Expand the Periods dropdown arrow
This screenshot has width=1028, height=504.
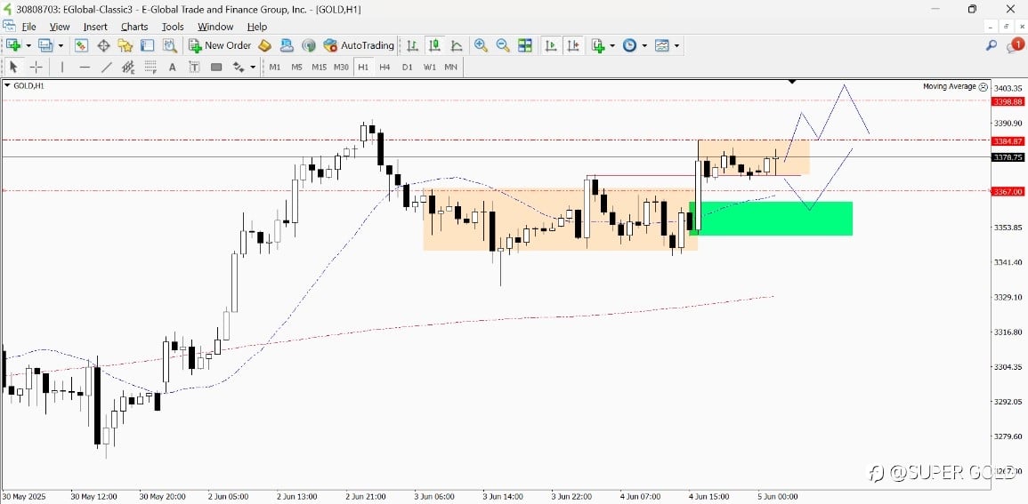(x=644, y=46)
